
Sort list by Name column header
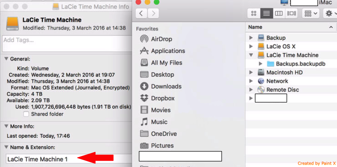[291, 27]
